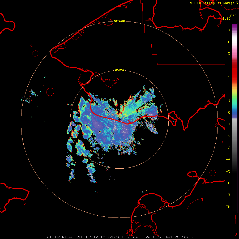Click the 5 value on color scale

coord(229,53)
